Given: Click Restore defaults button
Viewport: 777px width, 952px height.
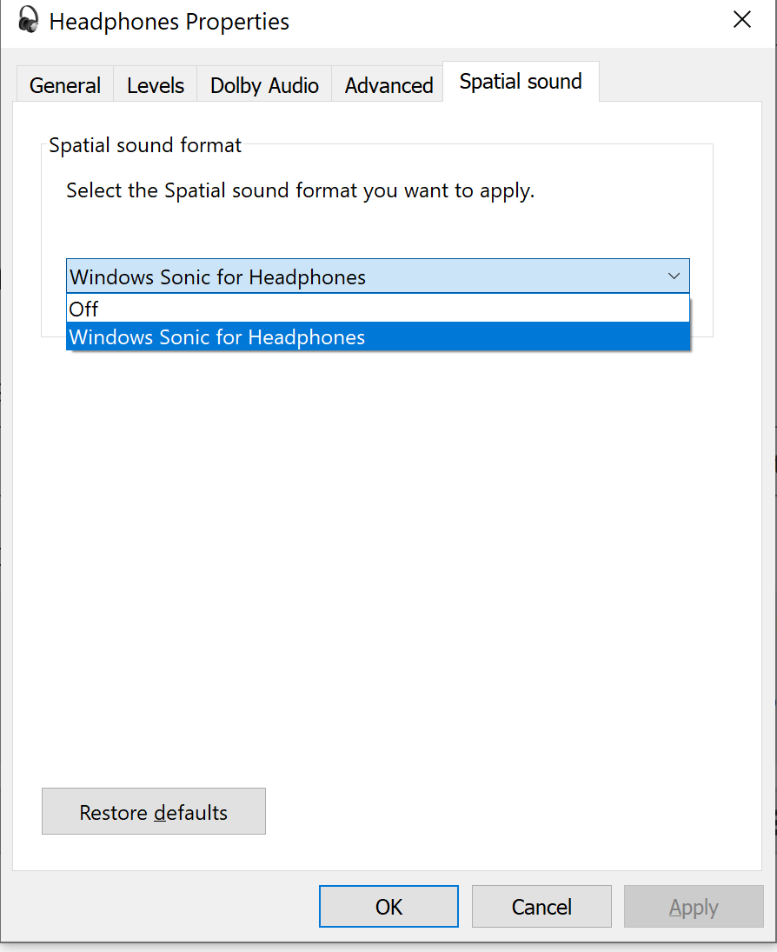Looking at the screenshot, I should [154, 811].
